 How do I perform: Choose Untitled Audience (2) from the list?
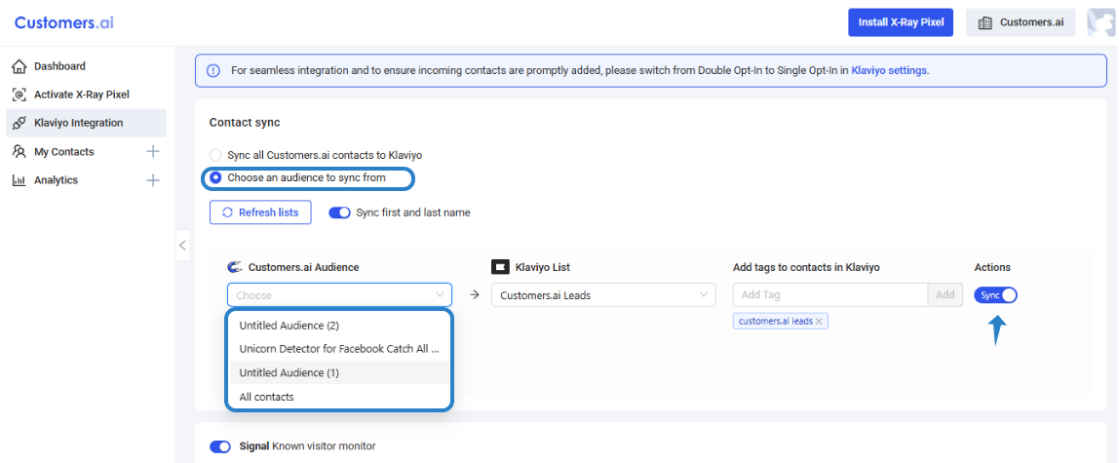coord(289,326)
